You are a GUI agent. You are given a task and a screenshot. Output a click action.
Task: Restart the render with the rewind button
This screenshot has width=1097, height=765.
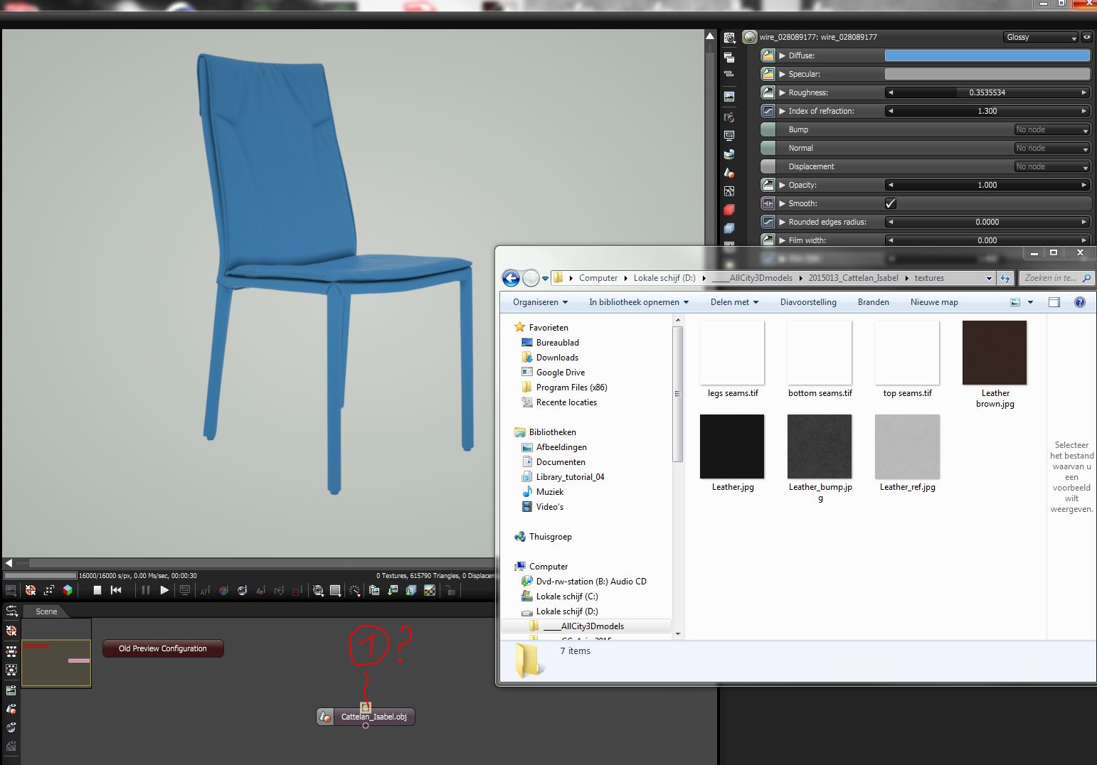116,590
